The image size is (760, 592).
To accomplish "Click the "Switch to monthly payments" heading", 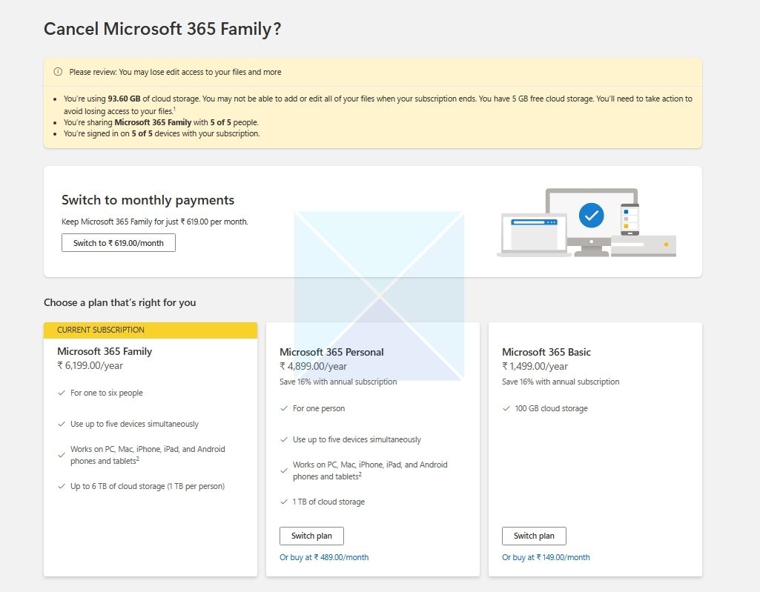I will 148,200.
